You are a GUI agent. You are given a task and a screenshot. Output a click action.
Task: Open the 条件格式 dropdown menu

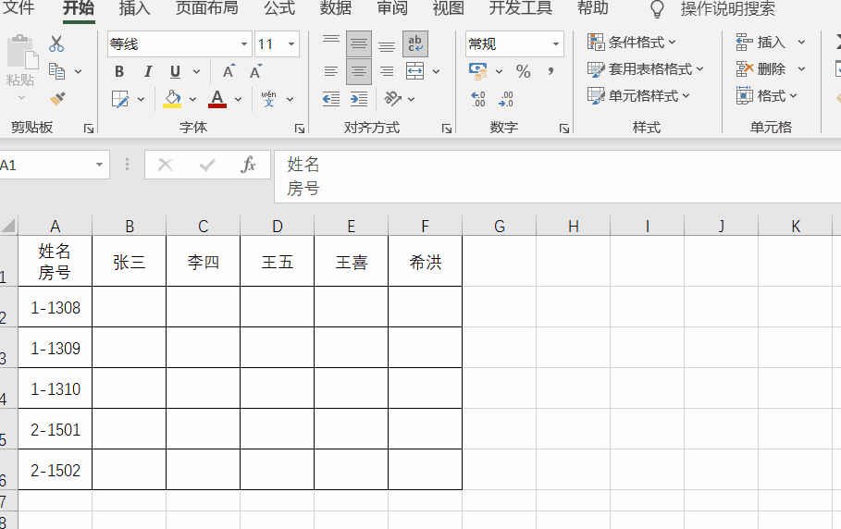(633, 43)
